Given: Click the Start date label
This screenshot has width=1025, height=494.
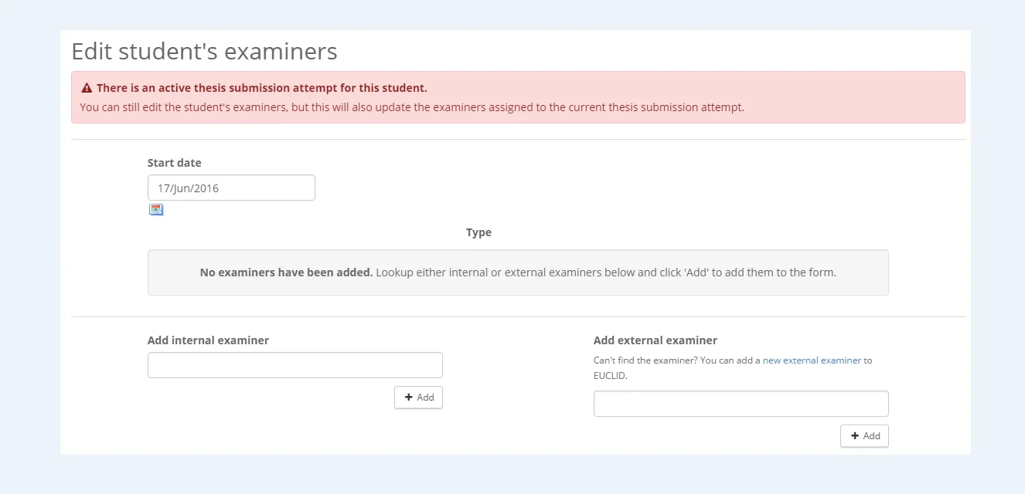Looking at the screenshot, I should (174, 162).
